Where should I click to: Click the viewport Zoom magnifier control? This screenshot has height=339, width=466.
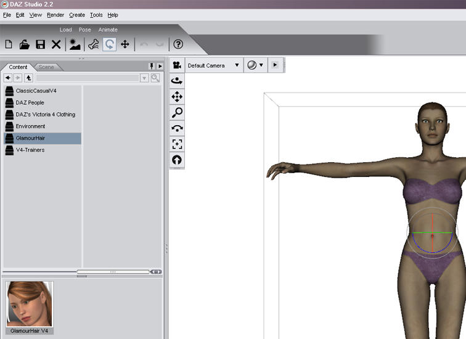(177, 112)
